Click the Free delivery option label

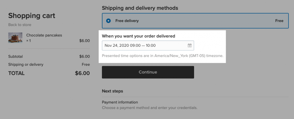click(x=127, y=21)
